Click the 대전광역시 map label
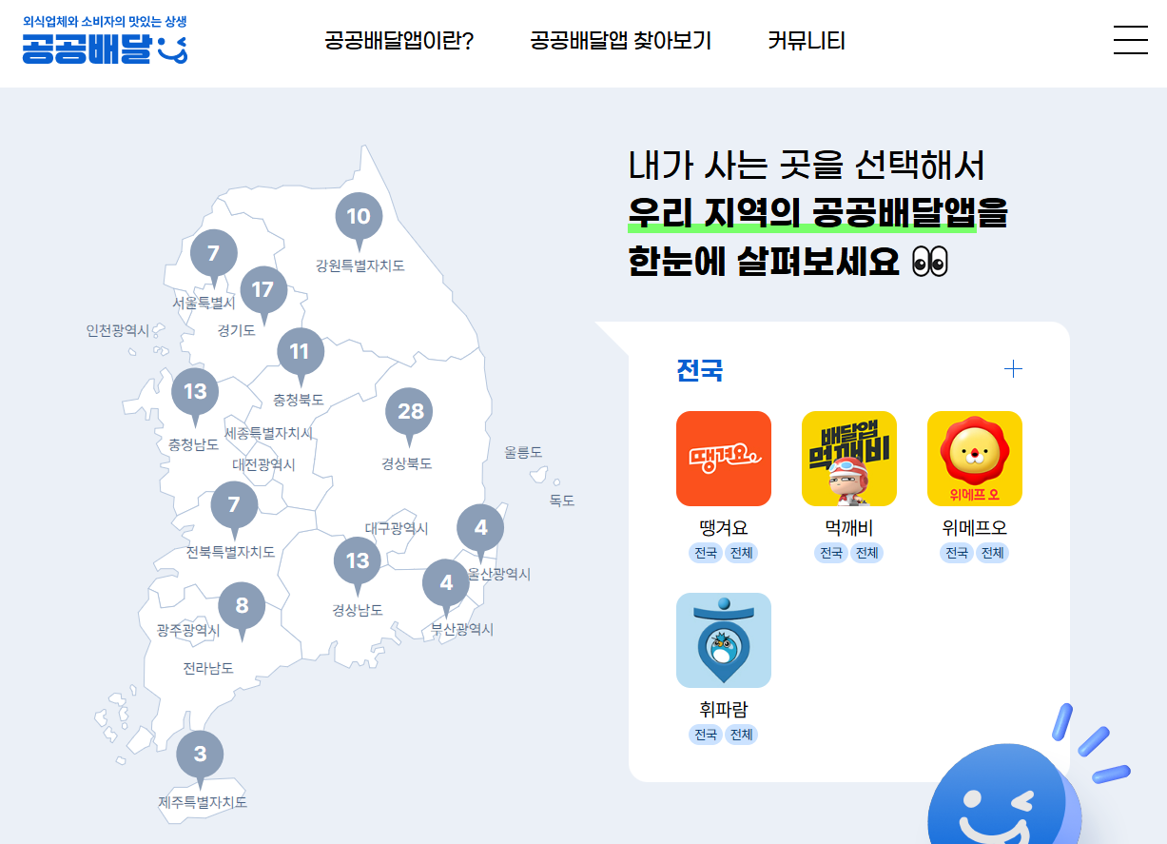This screenshot has width=1167, height=844. (x=263, y=464)
